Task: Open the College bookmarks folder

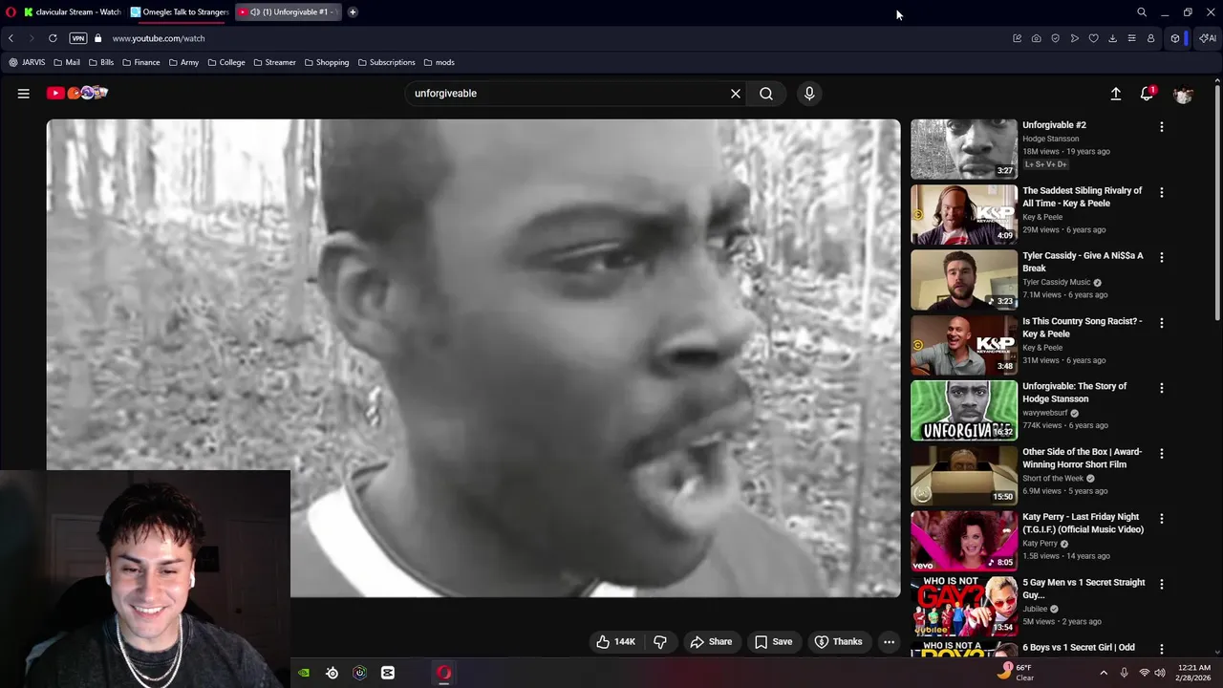Action: [x=226, y=62]
